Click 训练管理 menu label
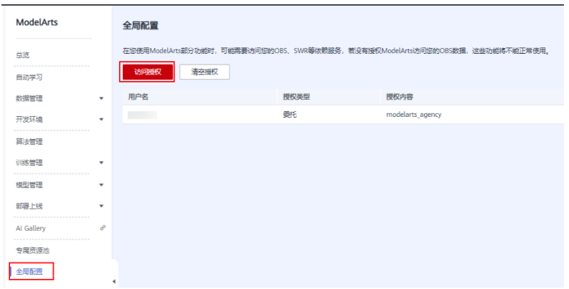The width and height of the screenshot is (569, 289). point(29,163)
